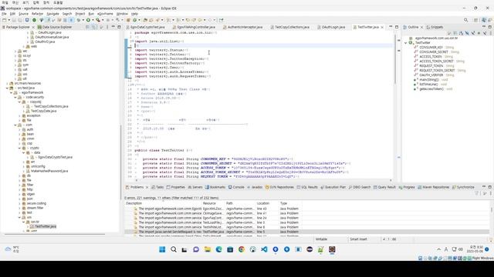Open Chrome from taskbar
This screenshot has height=277, width=494.
[242, 249]
